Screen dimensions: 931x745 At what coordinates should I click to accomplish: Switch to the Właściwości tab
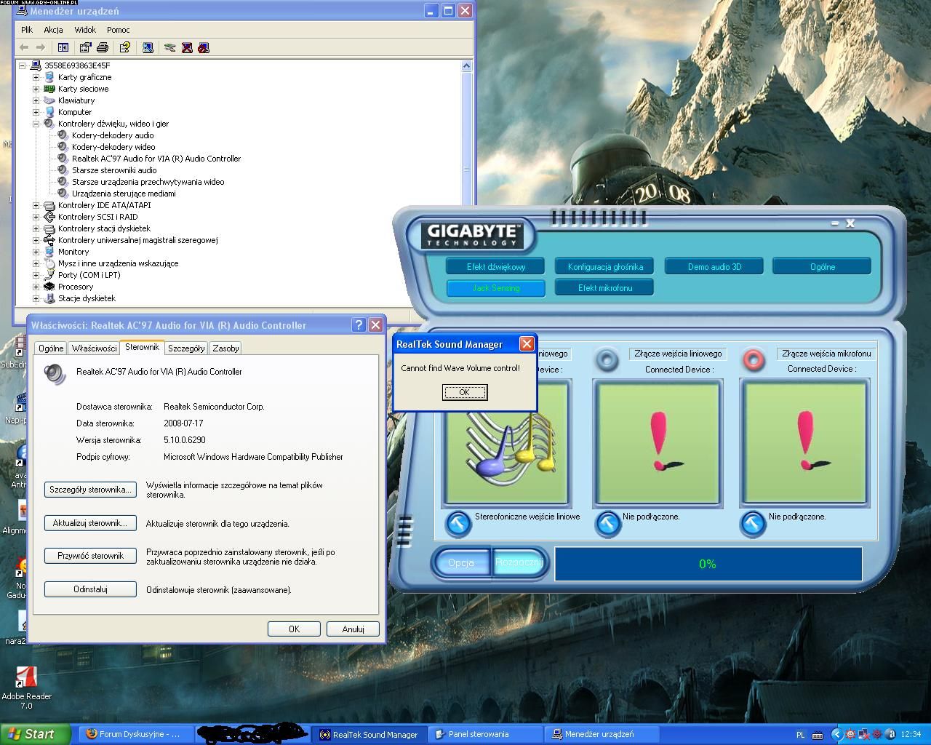coord(95,348)
